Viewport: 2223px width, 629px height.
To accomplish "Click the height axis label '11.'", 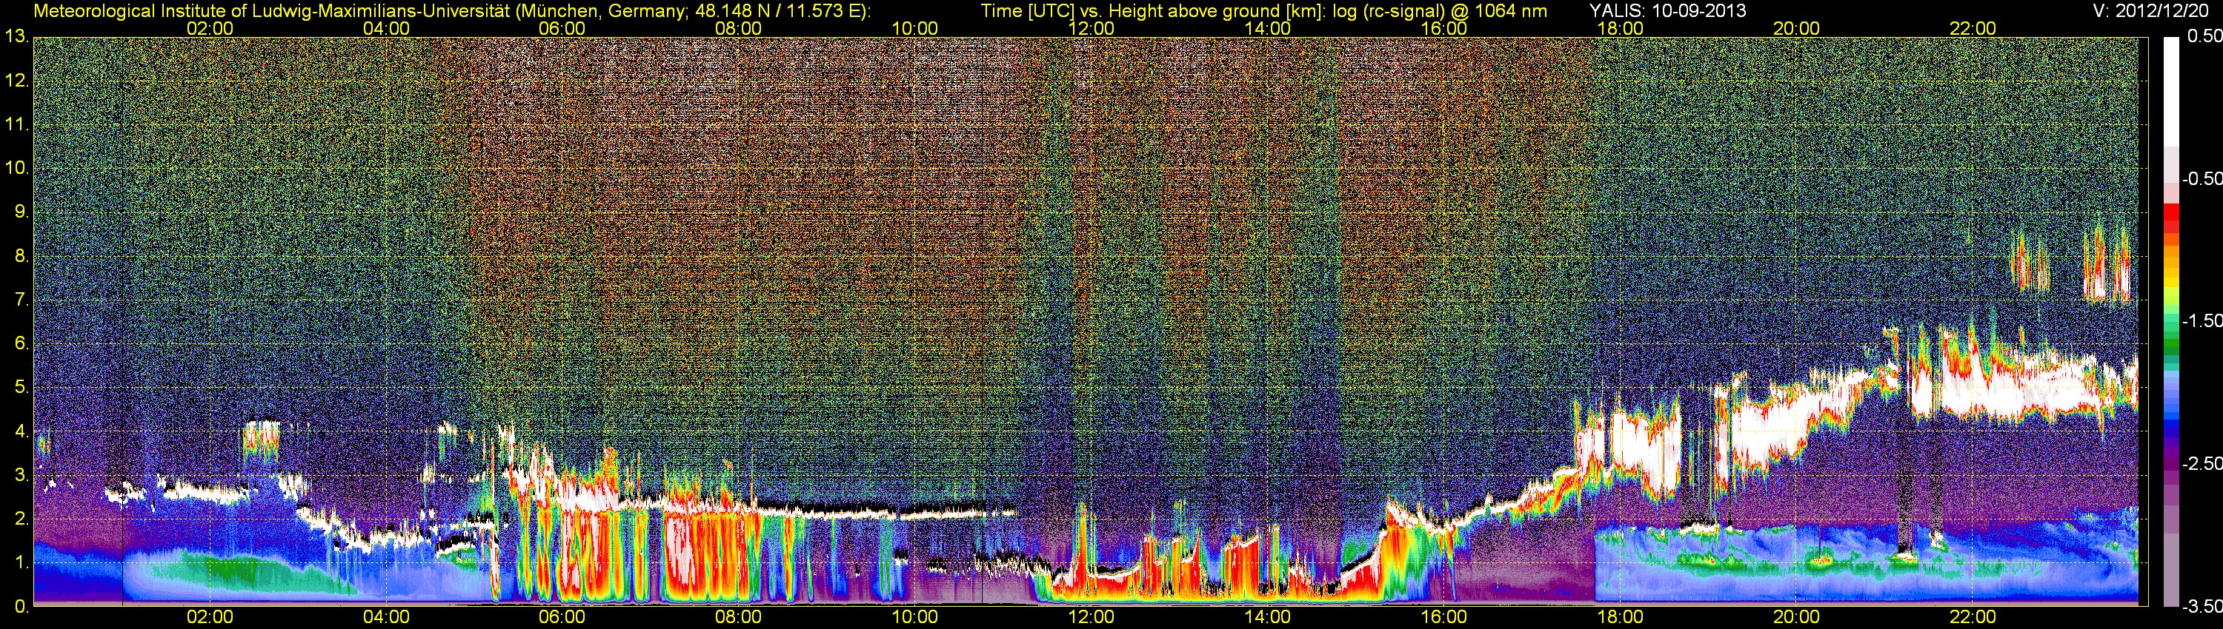I will click(x=16, y=125).
